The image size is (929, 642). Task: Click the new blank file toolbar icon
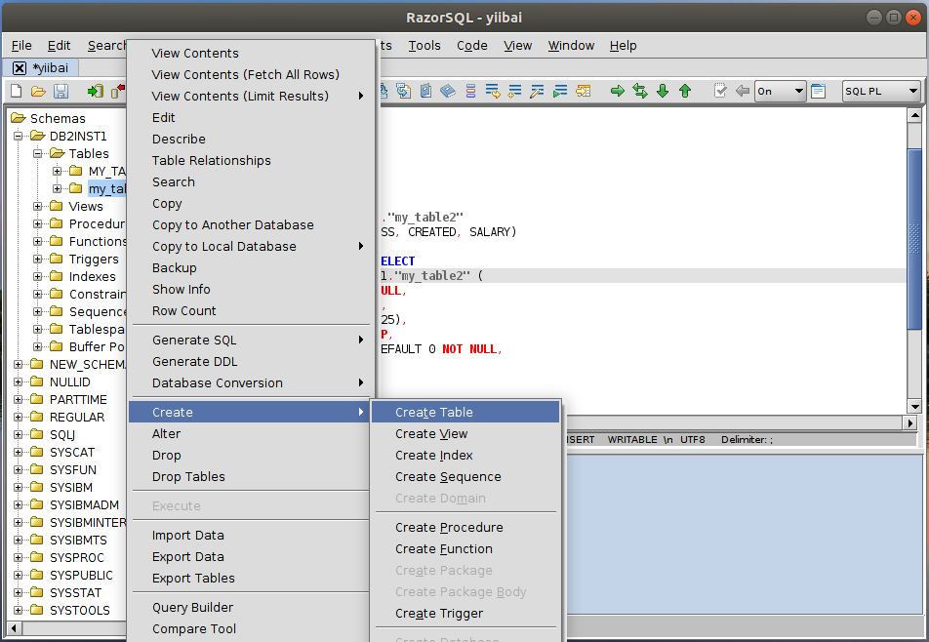click(16, 91)
